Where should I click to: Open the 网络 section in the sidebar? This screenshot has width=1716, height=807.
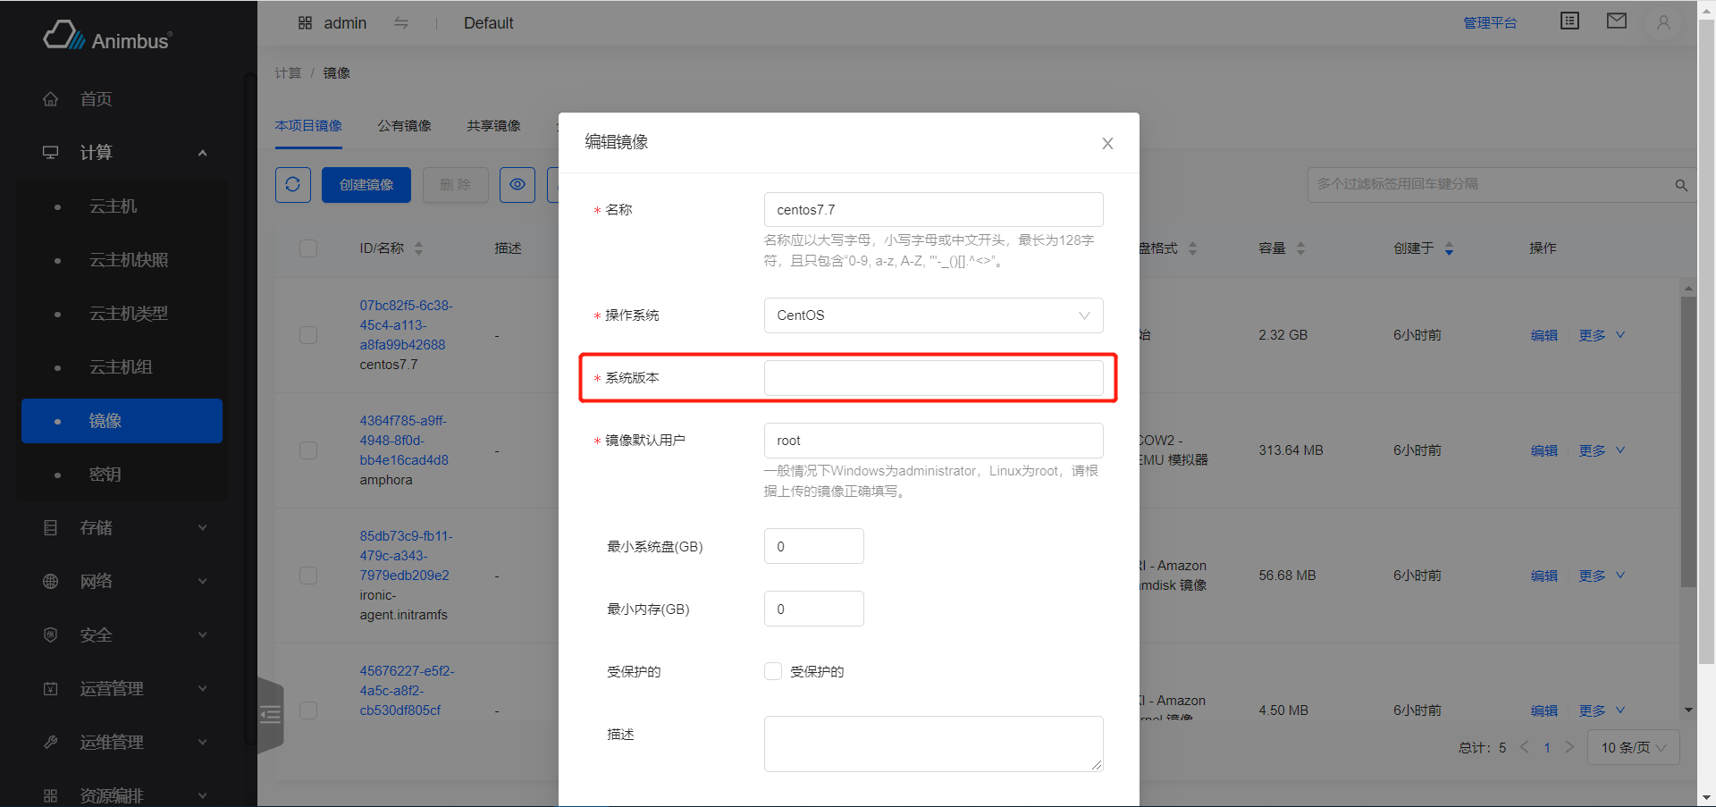click(x=98, y=581)
